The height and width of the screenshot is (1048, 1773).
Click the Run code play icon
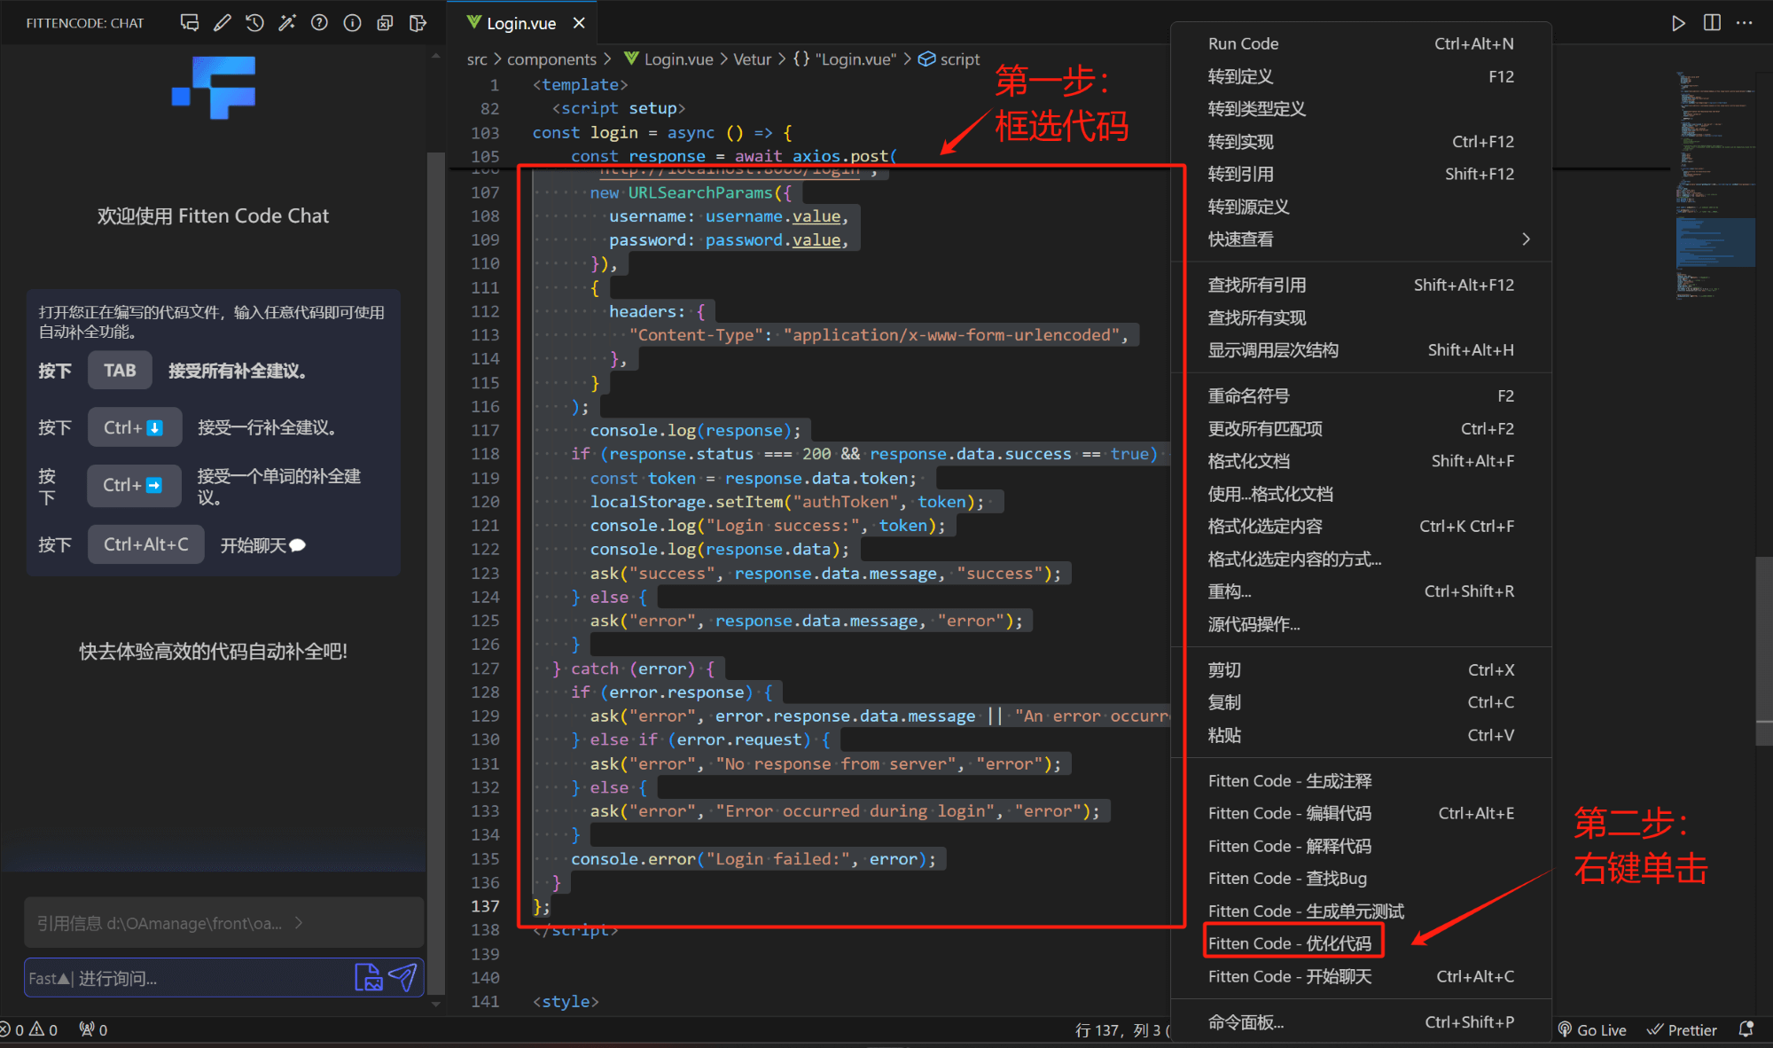(1678, 23)
